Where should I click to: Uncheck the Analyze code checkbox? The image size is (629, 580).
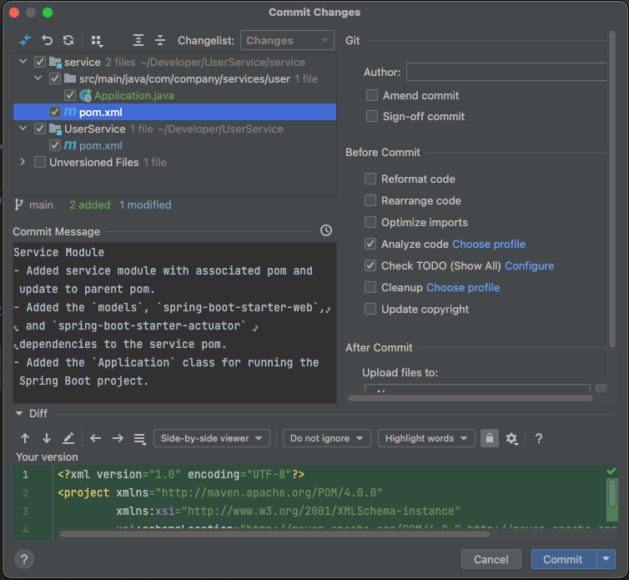point(370,244)
